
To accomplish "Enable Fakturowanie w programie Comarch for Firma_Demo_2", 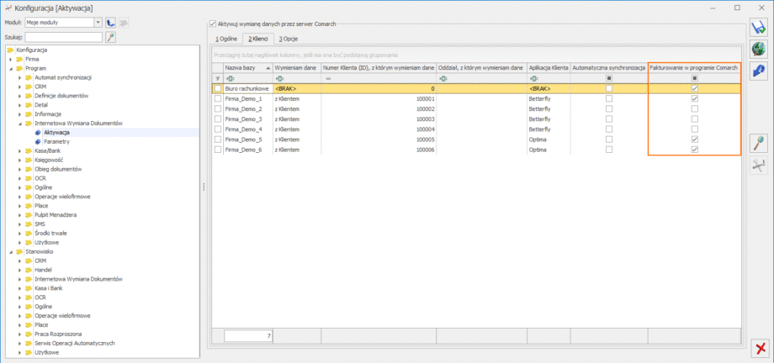I will coord(694,109).
